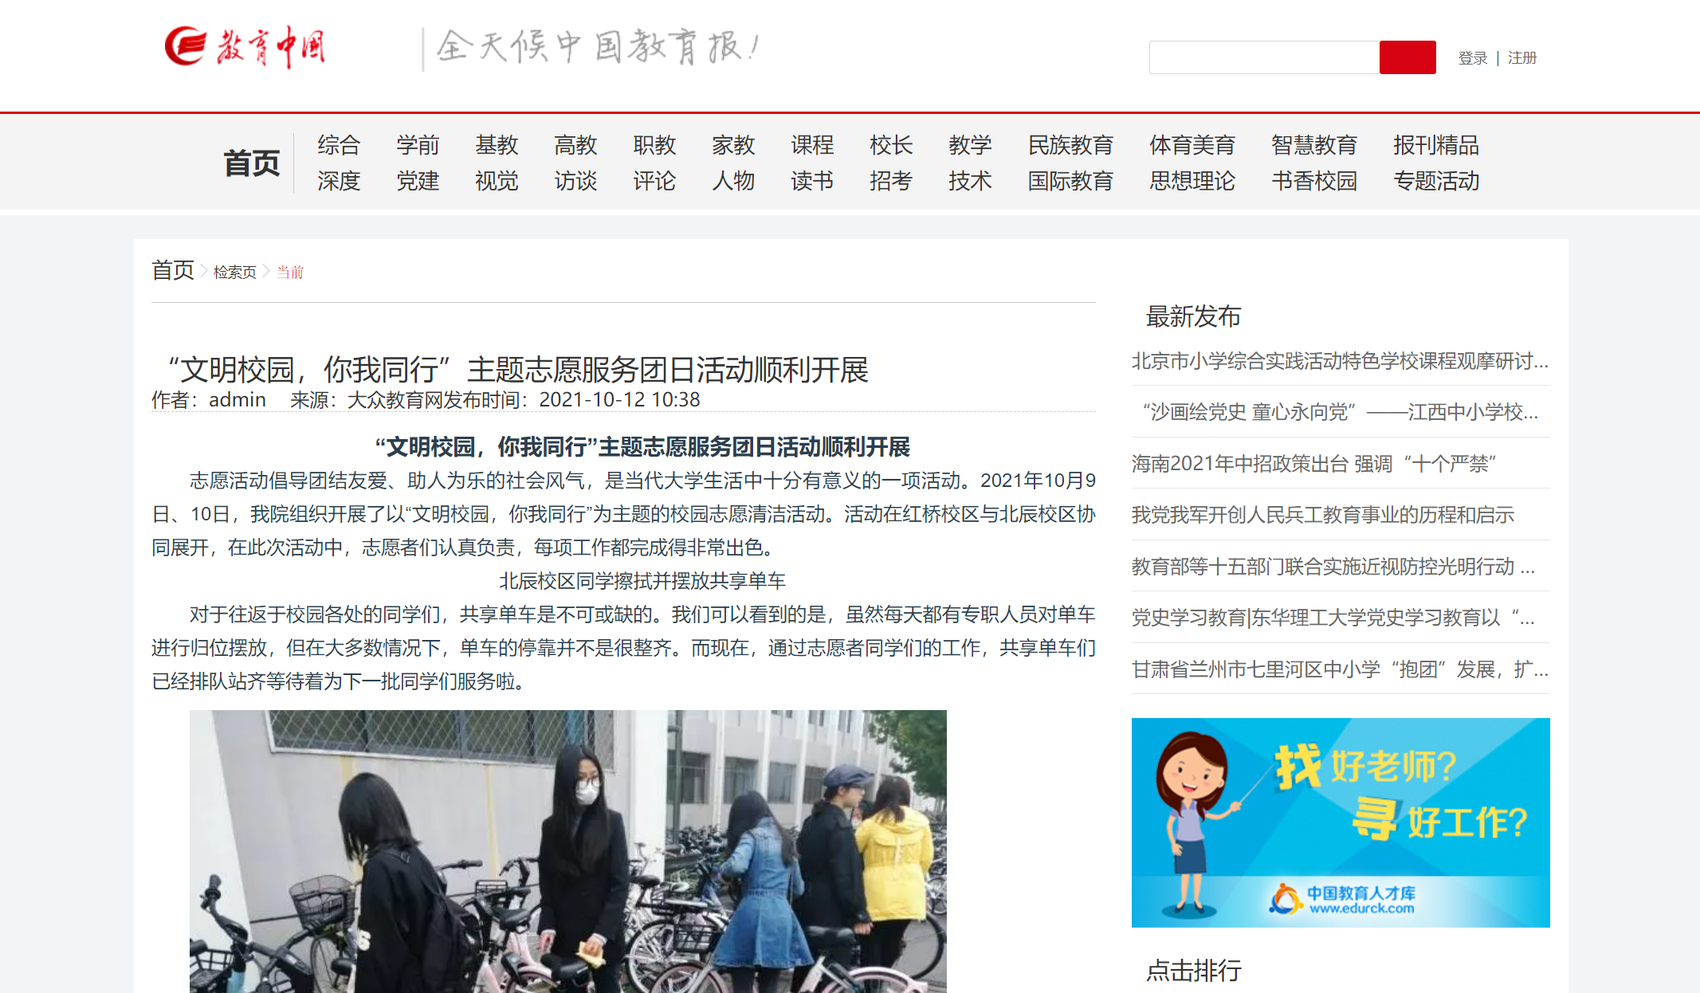
Task: Click the shared bicycle volunteers photo
Action: pyautogui.click(x=567, y=851)
